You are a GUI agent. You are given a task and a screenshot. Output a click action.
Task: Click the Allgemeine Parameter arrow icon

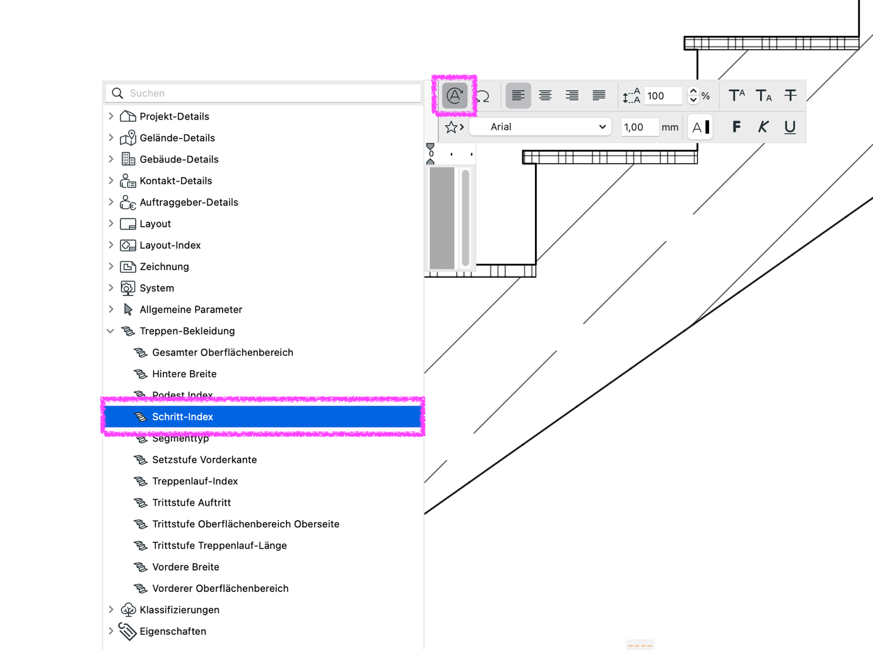coord(128,309)
